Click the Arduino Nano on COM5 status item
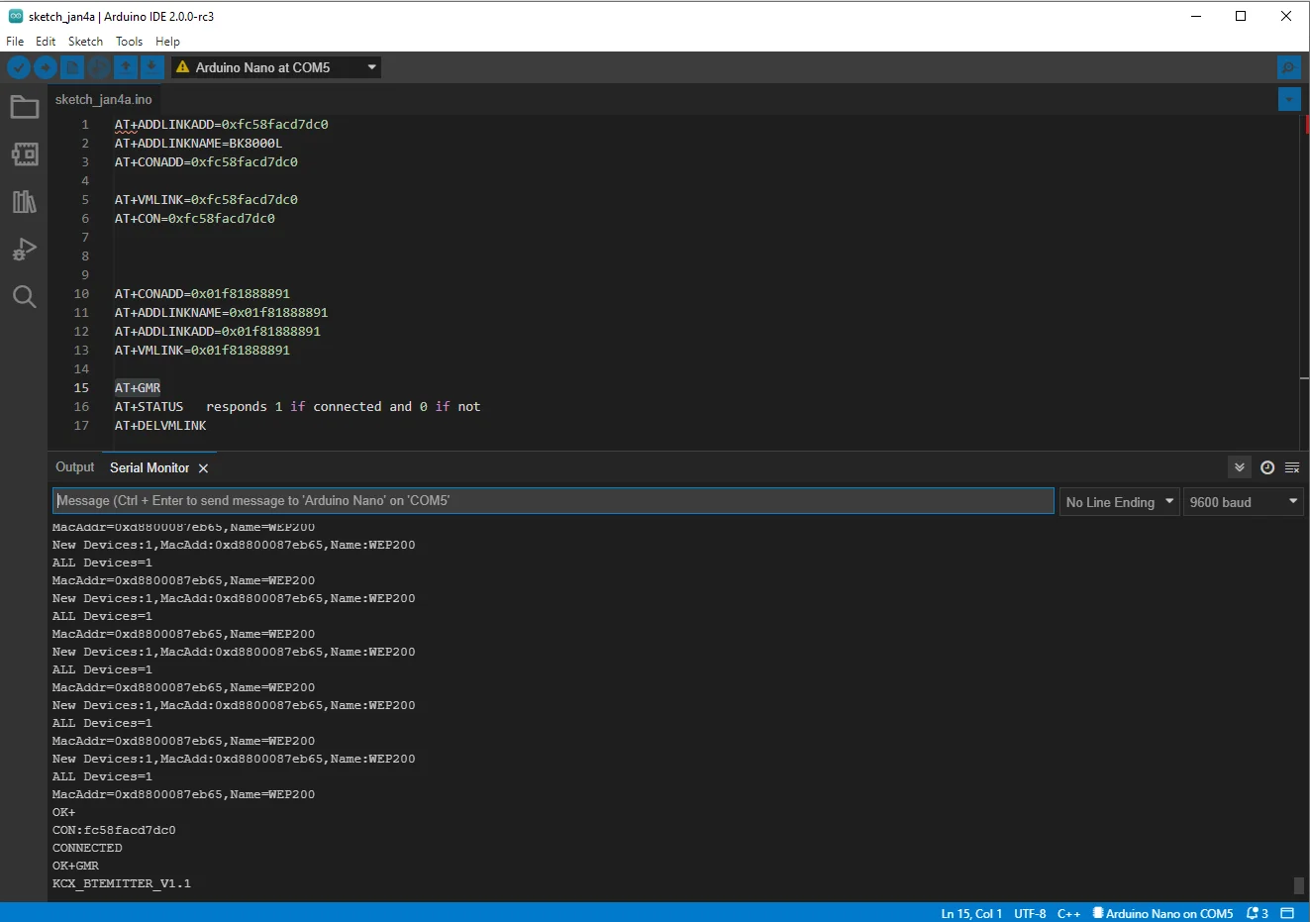The height and width of the screenshot is (922, 1310). pyautogui.click(x=1162, y=913)
